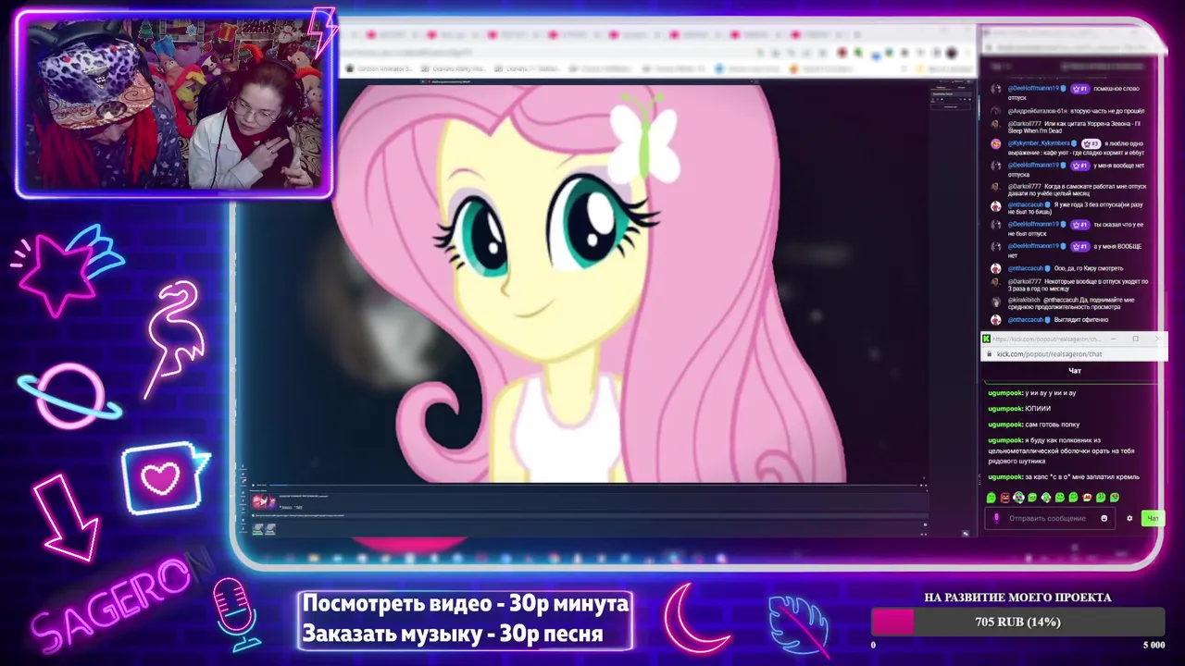Open the @kirakibitch username in upper chat

point(1024,300)
